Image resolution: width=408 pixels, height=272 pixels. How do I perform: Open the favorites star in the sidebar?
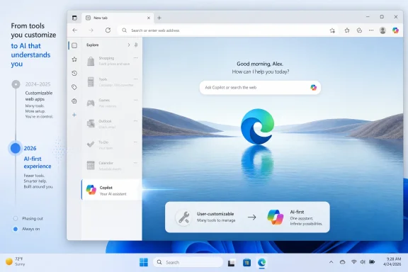pos(74,59)
